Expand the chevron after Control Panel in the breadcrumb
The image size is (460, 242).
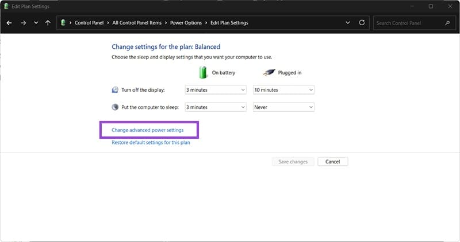tap(108, 23)
